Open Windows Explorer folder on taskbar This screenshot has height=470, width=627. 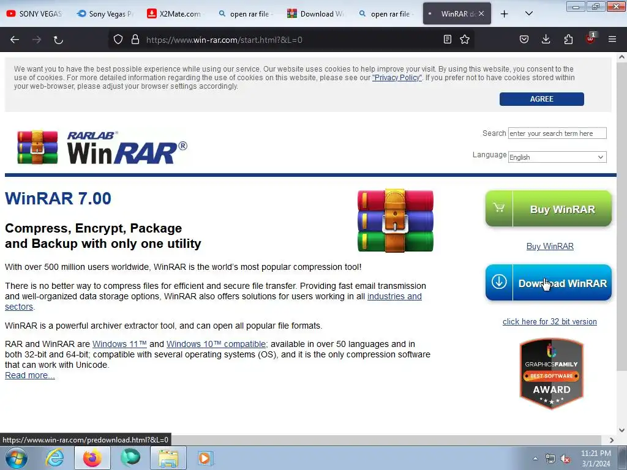pos(168,458)
